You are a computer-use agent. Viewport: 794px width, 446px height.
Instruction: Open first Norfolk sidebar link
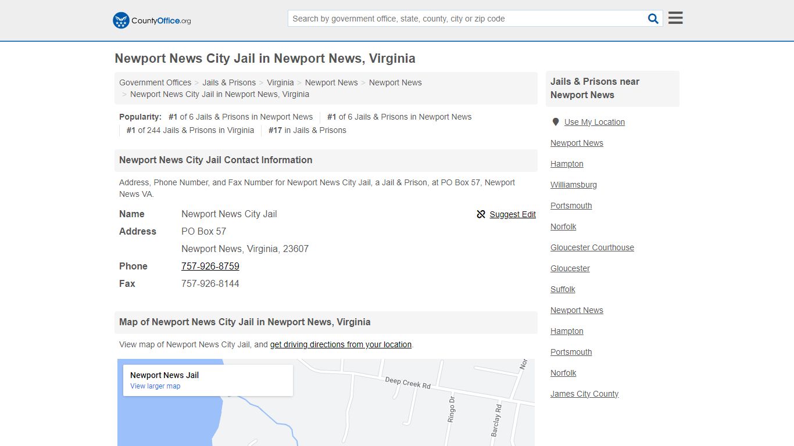point(563,226)
